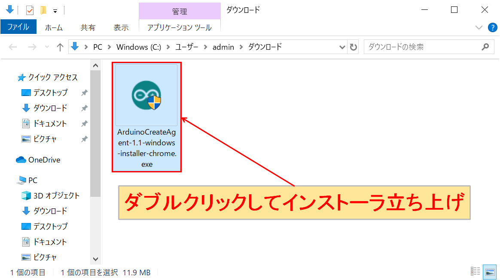Screen dimensions: 500x280
Task: Open the 共有 ribbon tab
Action: tap(88, 27)
